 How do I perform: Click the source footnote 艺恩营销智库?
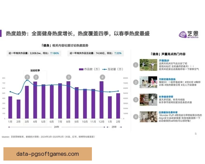[48, 137]
